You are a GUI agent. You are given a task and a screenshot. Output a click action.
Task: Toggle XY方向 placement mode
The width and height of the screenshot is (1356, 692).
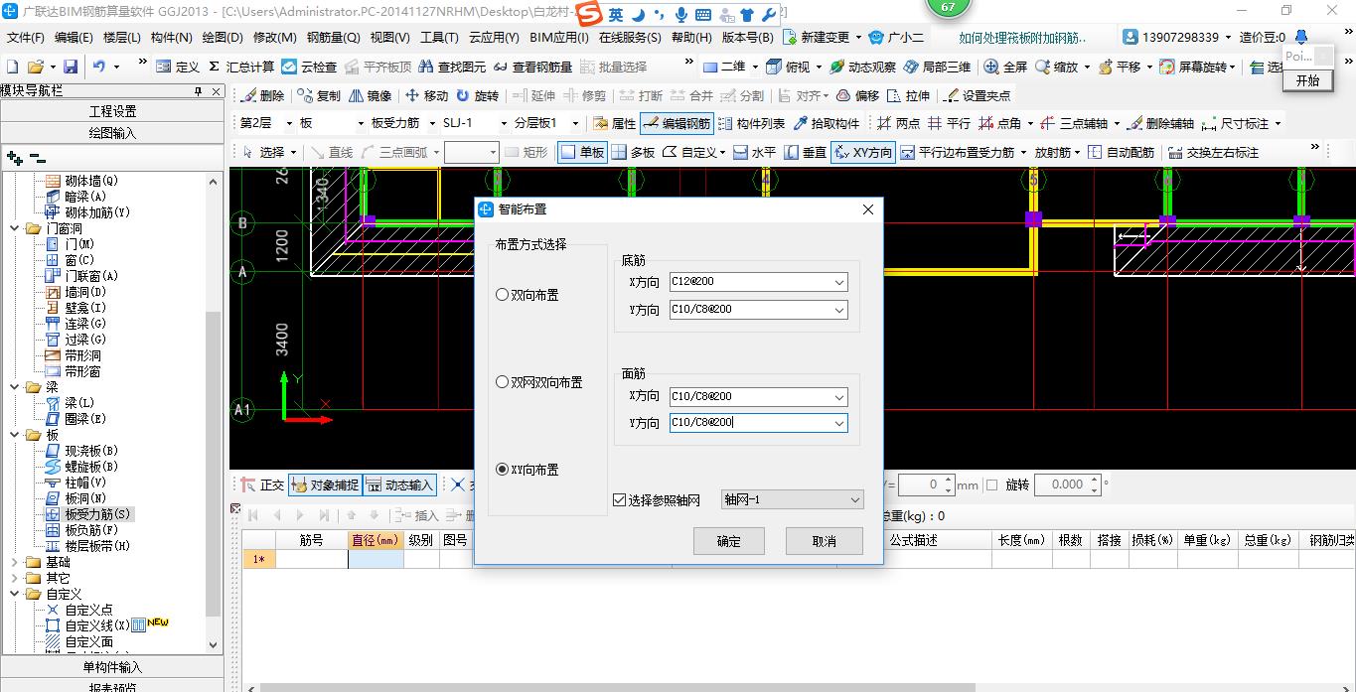coord(863,152)
